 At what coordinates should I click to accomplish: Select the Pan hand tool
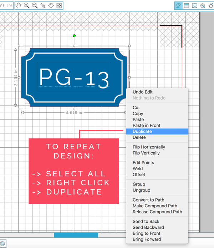click(x=19, y=6)
